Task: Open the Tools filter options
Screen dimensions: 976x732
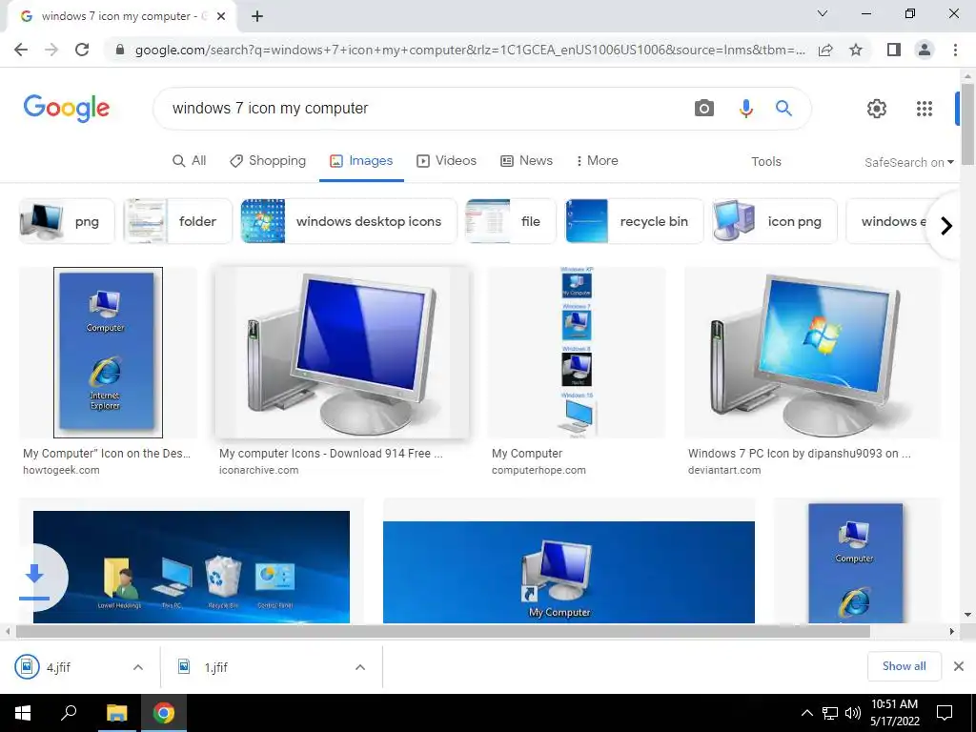Action: pos(765,161)
